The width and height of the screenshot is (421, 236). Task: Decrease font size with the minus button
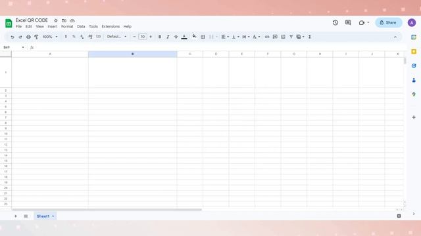point(134,37)
